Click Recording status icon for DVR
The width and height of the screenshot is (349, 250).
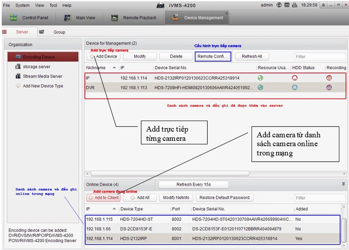tap(329, 88)
